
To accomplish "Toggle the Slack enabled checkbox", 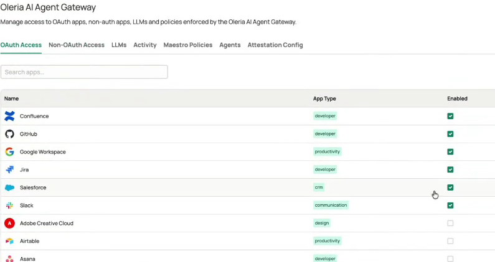I will point(450,206).
